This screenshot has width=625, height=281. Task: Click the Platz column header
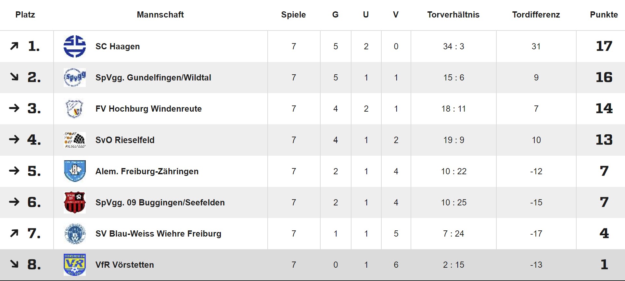(25, 15)
